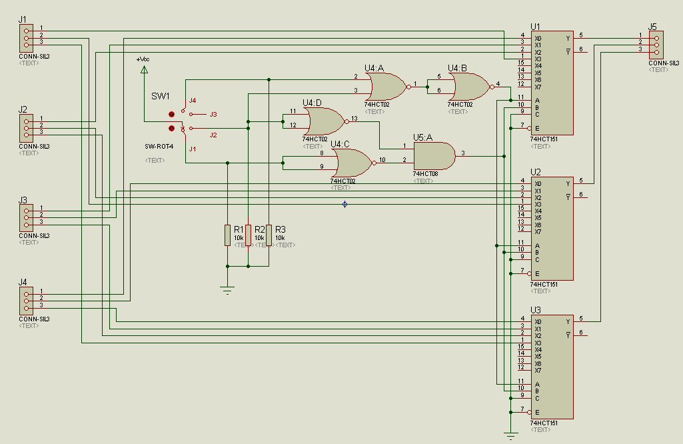Select the U4:B NOR gate symbol
Image resolution: width=683 pixels, height=444 pixels.
[x=471, y=87]
